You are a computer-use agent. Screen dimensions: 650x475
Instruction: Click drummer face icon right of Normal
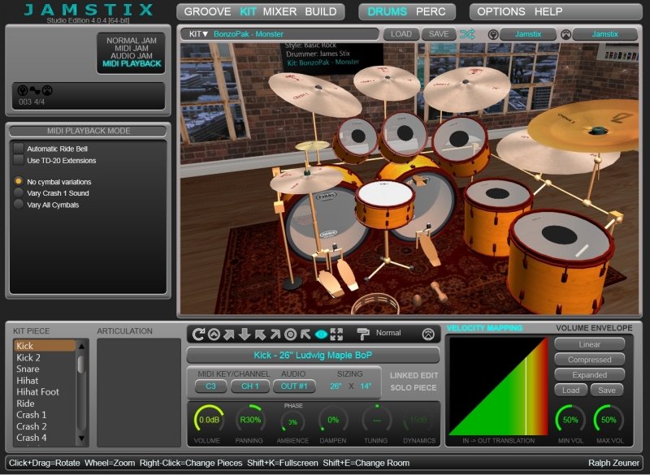428,334
